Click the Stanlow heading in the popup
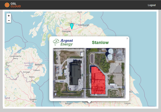 100,43
